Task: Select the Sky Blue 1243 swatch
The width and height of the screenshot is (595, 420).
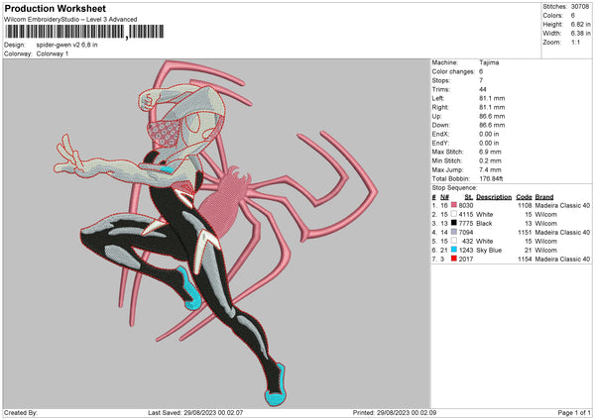Action: point(454,250)
